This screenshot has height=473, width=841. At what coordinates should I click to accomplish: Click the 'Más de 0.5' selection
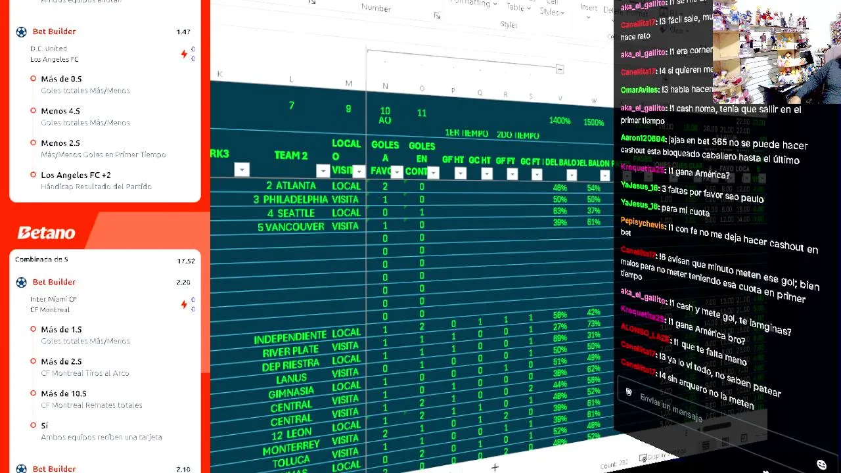61,79
